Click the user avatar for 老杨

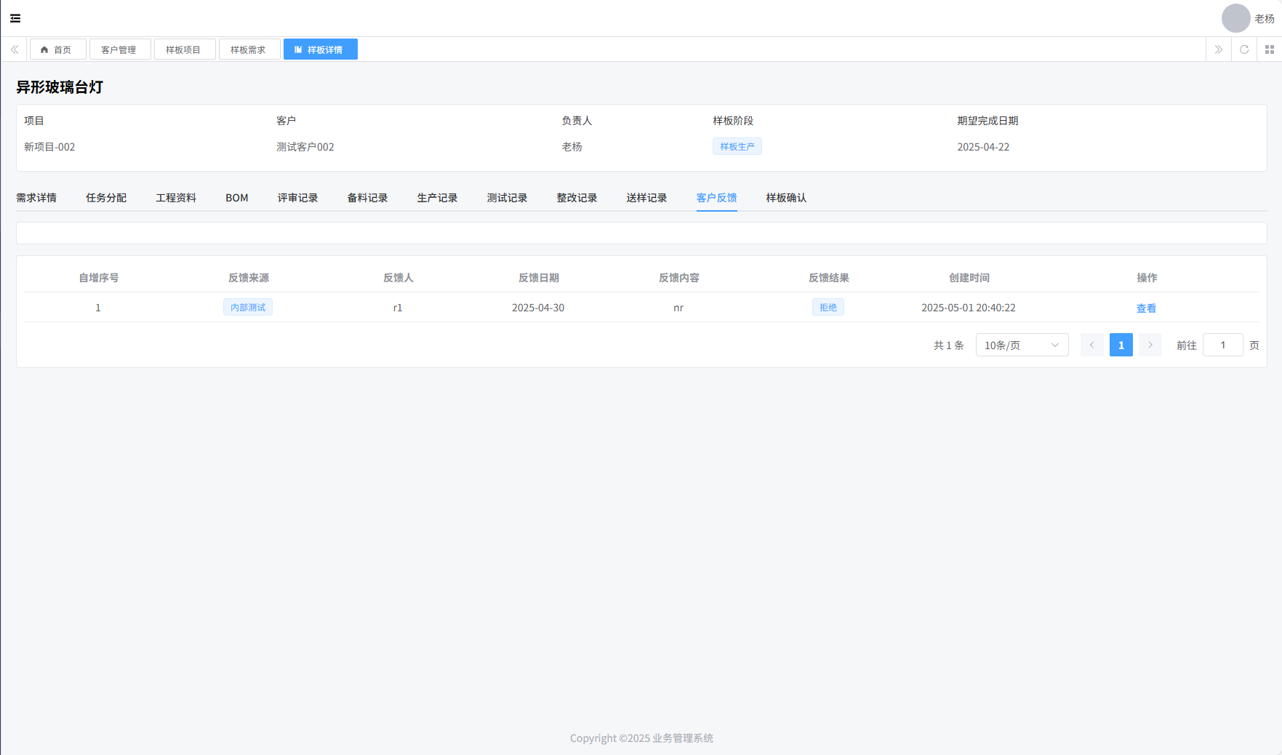pos(1235,18)
